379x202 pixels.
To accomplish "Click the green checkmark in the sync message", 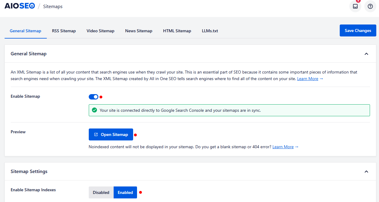I will tap(94, 110).
